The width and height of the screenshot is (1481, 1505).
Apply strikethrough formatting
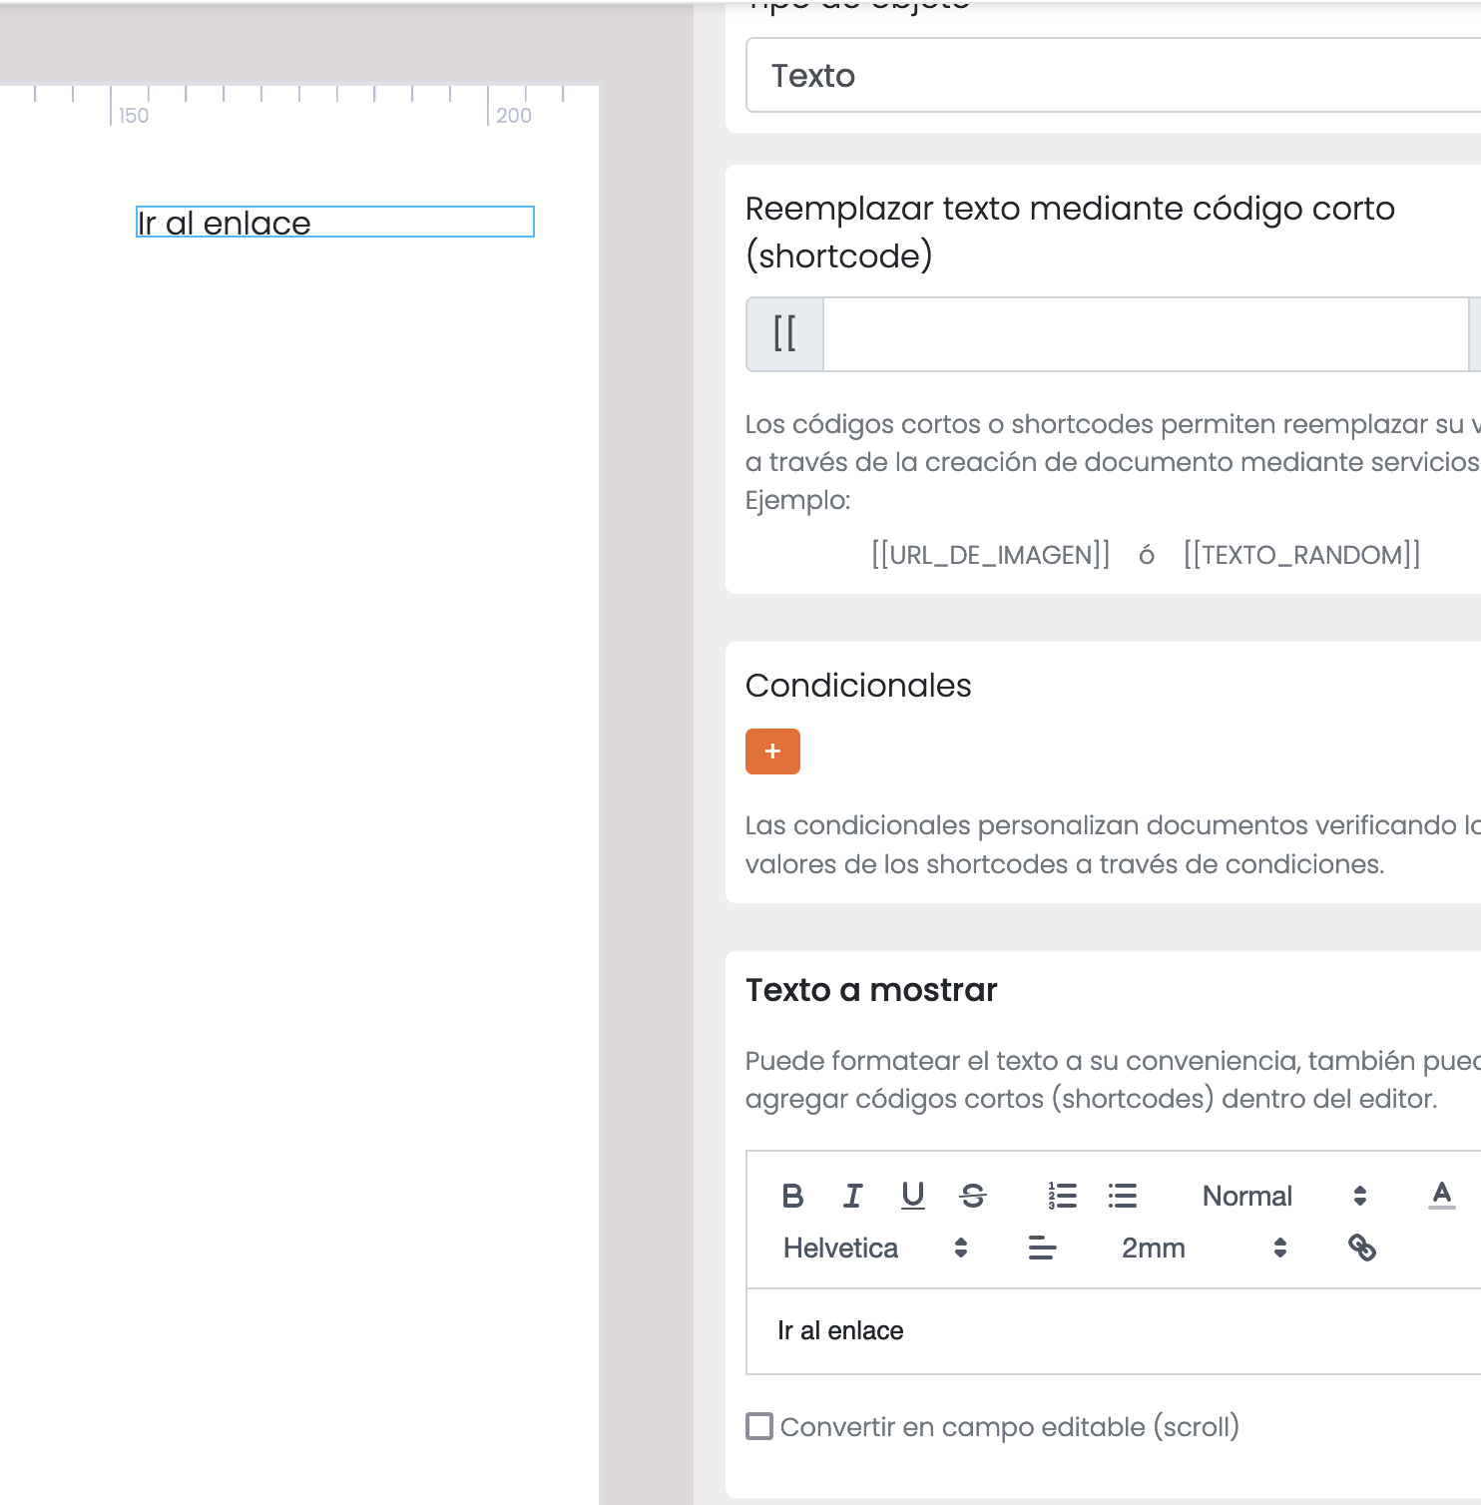(x=973, y=1196)
